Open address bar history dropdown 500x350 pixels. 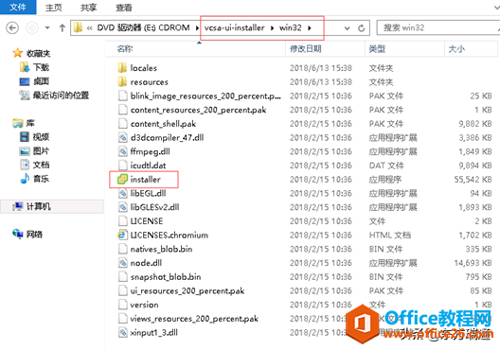pos(347,28)
